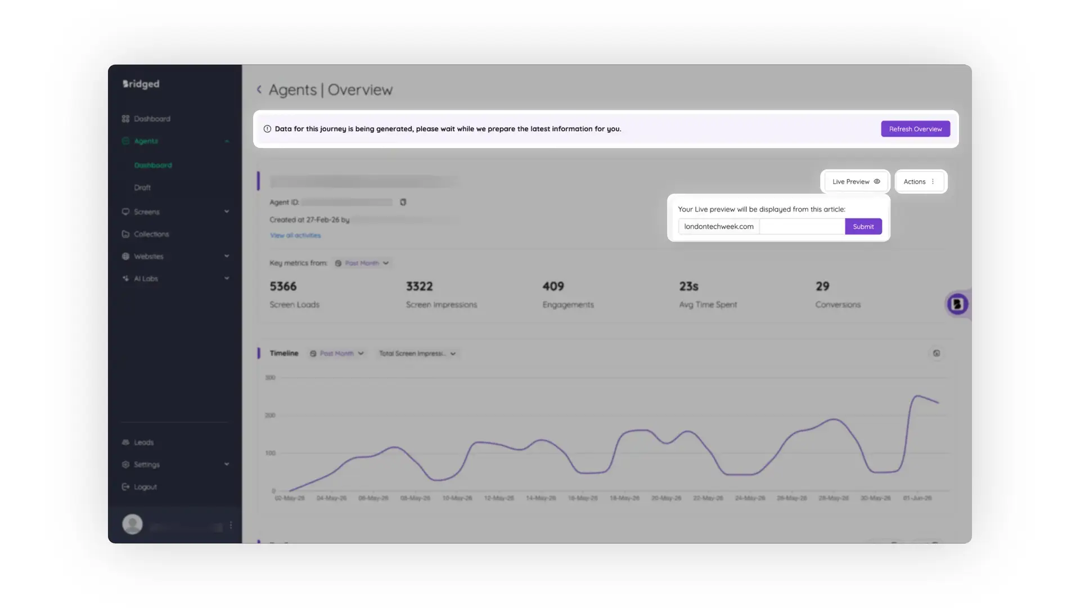Click the Websites globe icon

(125, 256)
